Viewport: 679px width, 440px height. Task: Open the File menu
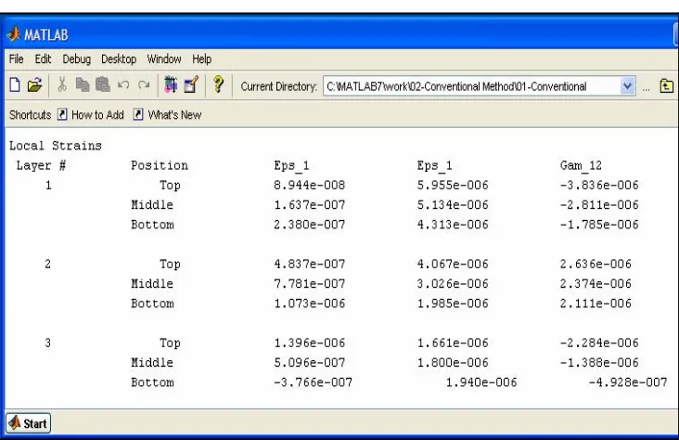click(x=17, y=59)
